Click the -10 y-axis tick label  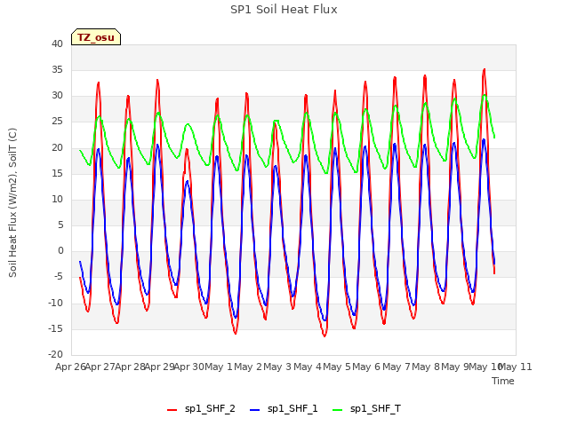click(55, 303)
